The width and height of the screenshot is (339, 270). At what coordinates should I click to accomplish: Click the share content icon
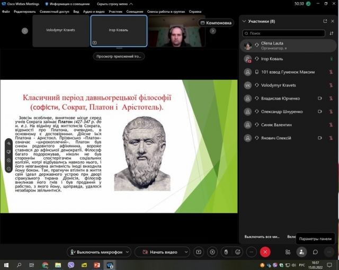click(x=199, y=252)
